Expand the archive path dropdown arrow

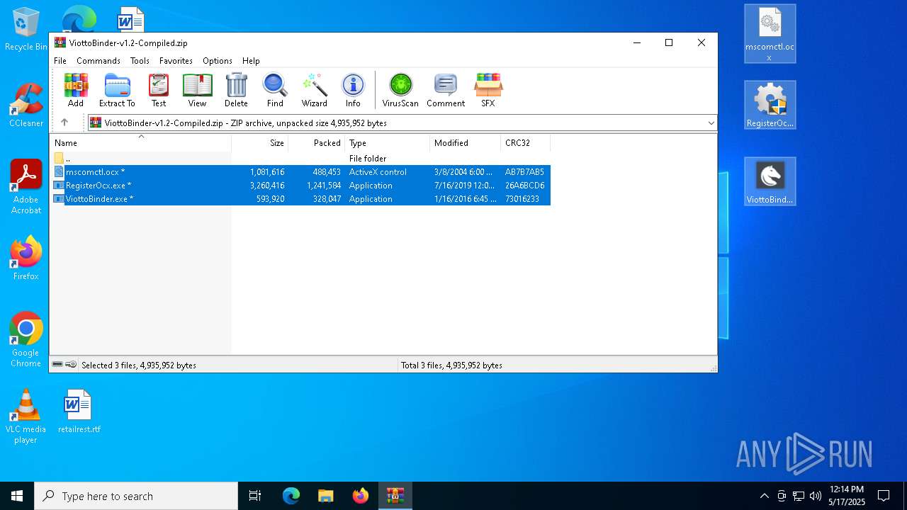[x=711, y=123]
